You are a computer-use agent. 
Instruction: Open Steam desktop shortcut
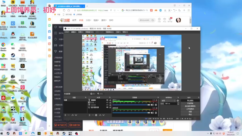click(13, 57)
